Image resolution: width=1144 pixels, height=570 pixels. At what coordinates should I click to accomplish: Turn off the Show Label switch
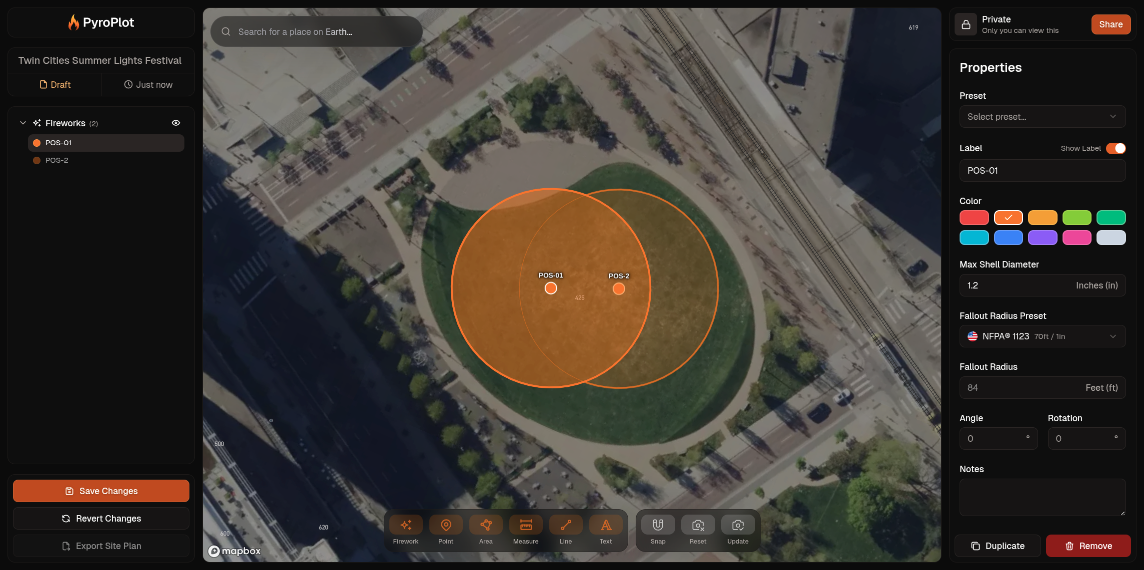[1115, 148]
